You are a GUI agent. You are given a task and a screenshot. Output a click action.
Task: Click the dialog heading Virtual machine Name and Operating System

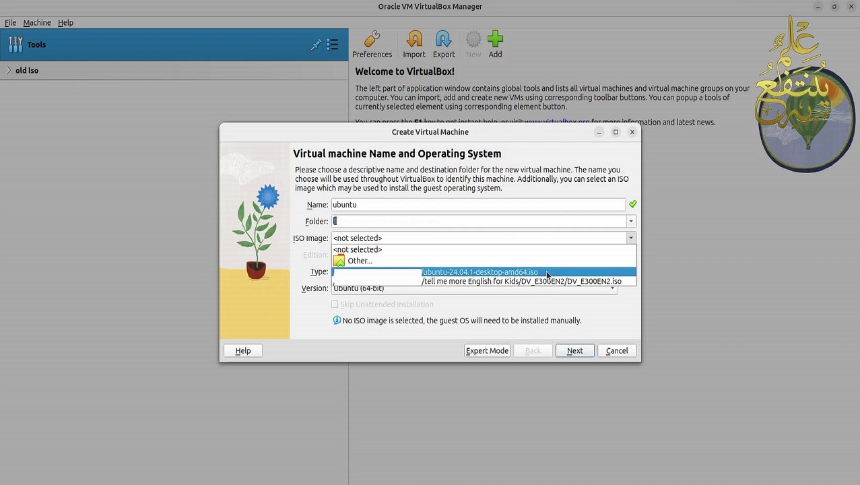397,154
